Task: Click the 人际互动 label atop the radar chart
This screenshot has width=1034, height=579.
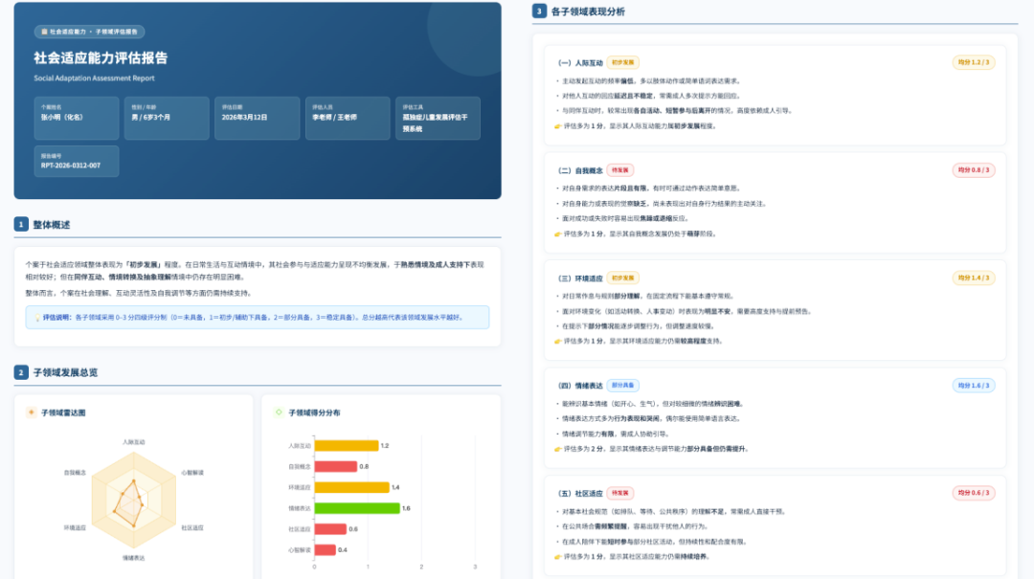Action: 133,442
